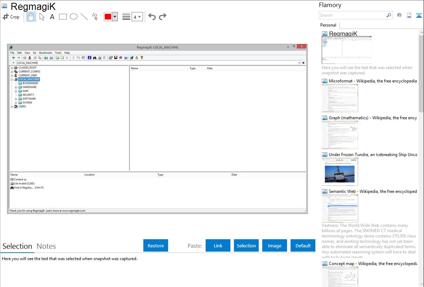Open the Microformat Wikipedia snapshot thumbnail

click(x=340, y=98)
